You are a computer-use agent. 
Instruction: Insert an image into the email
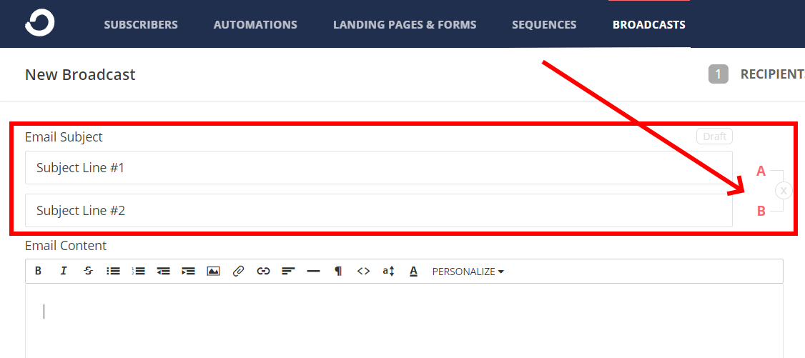(x=214, y=272)
